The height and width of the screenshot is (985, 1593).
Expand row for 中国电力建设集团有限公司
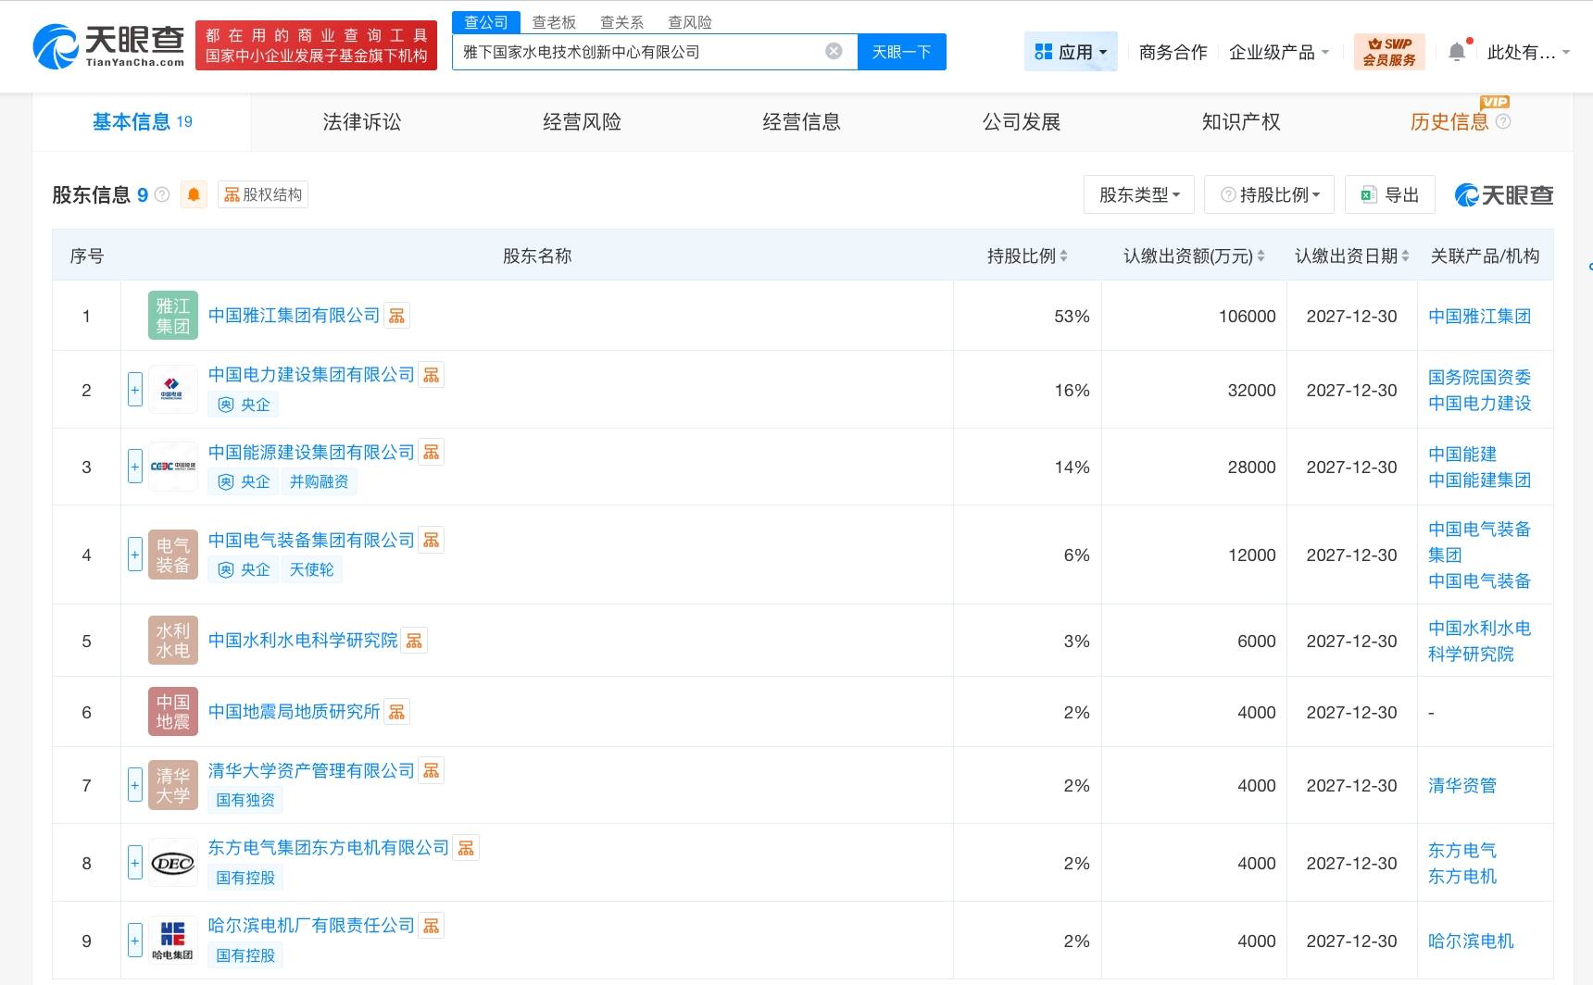tap(135, 390)
